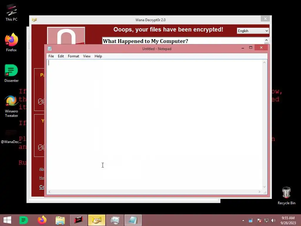Open the Notepad File menu
The height and width of the screenshot is (226, 301).
[51, 56]
